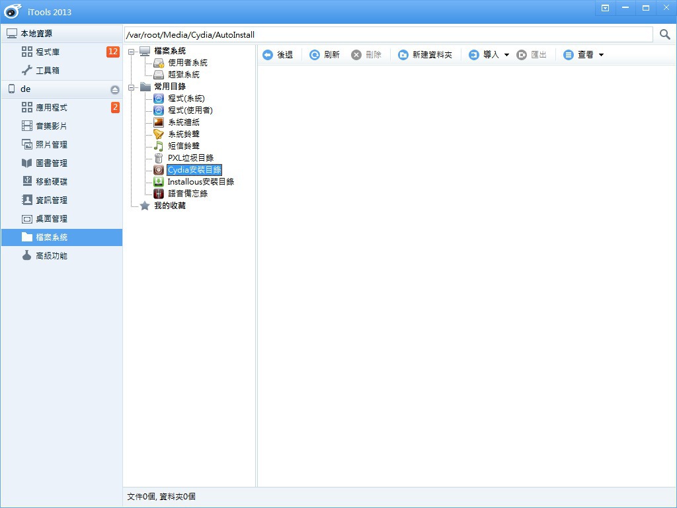Screen dimensions: 677x508
Task: Click the 桌面管理 desktop icon
Action: point(26,218)
